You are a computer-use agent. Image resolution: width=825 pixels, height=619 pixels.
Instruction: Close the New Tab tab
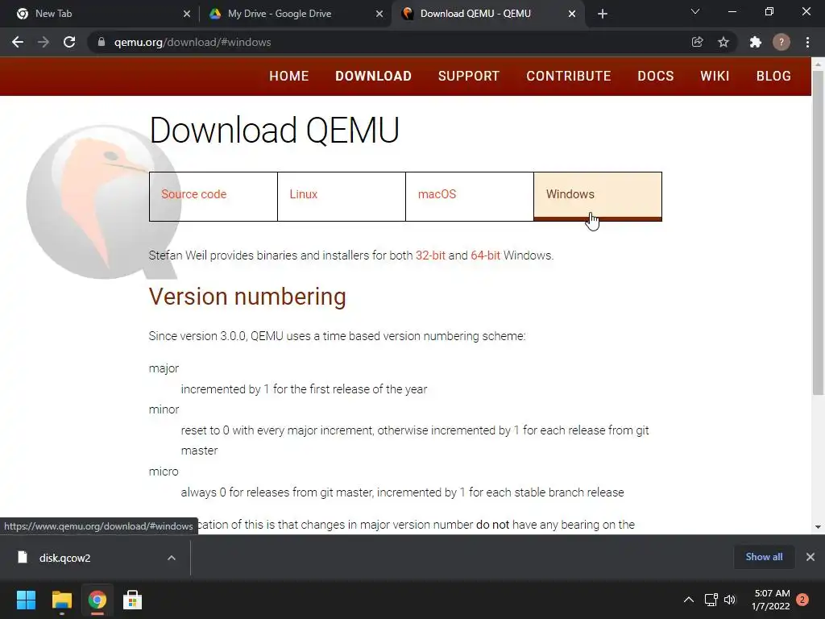coord(187,15)
